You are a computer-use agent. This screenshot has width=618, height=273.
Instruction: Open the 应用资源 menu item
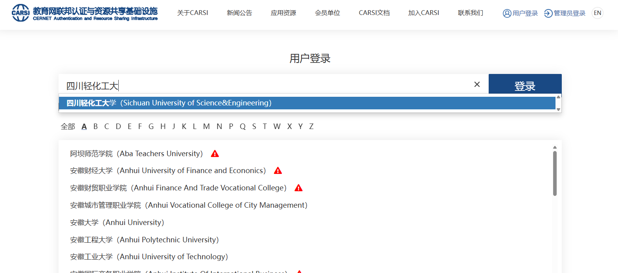283,13
